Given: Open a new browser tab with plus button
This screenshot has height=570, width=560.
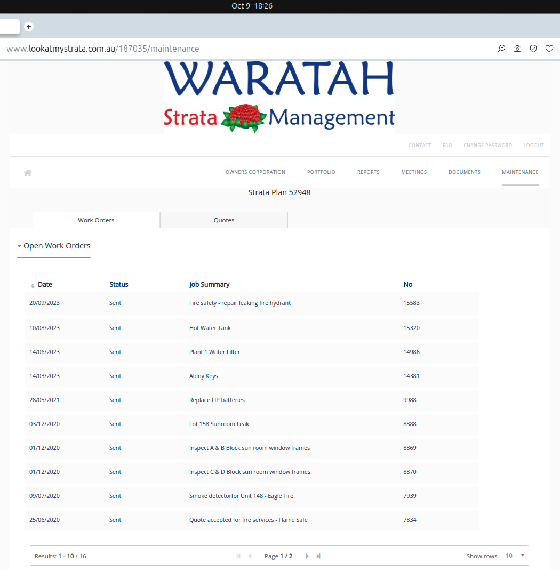Looking at the screenshot, I should pyautogui.click(x=29, y=27).
